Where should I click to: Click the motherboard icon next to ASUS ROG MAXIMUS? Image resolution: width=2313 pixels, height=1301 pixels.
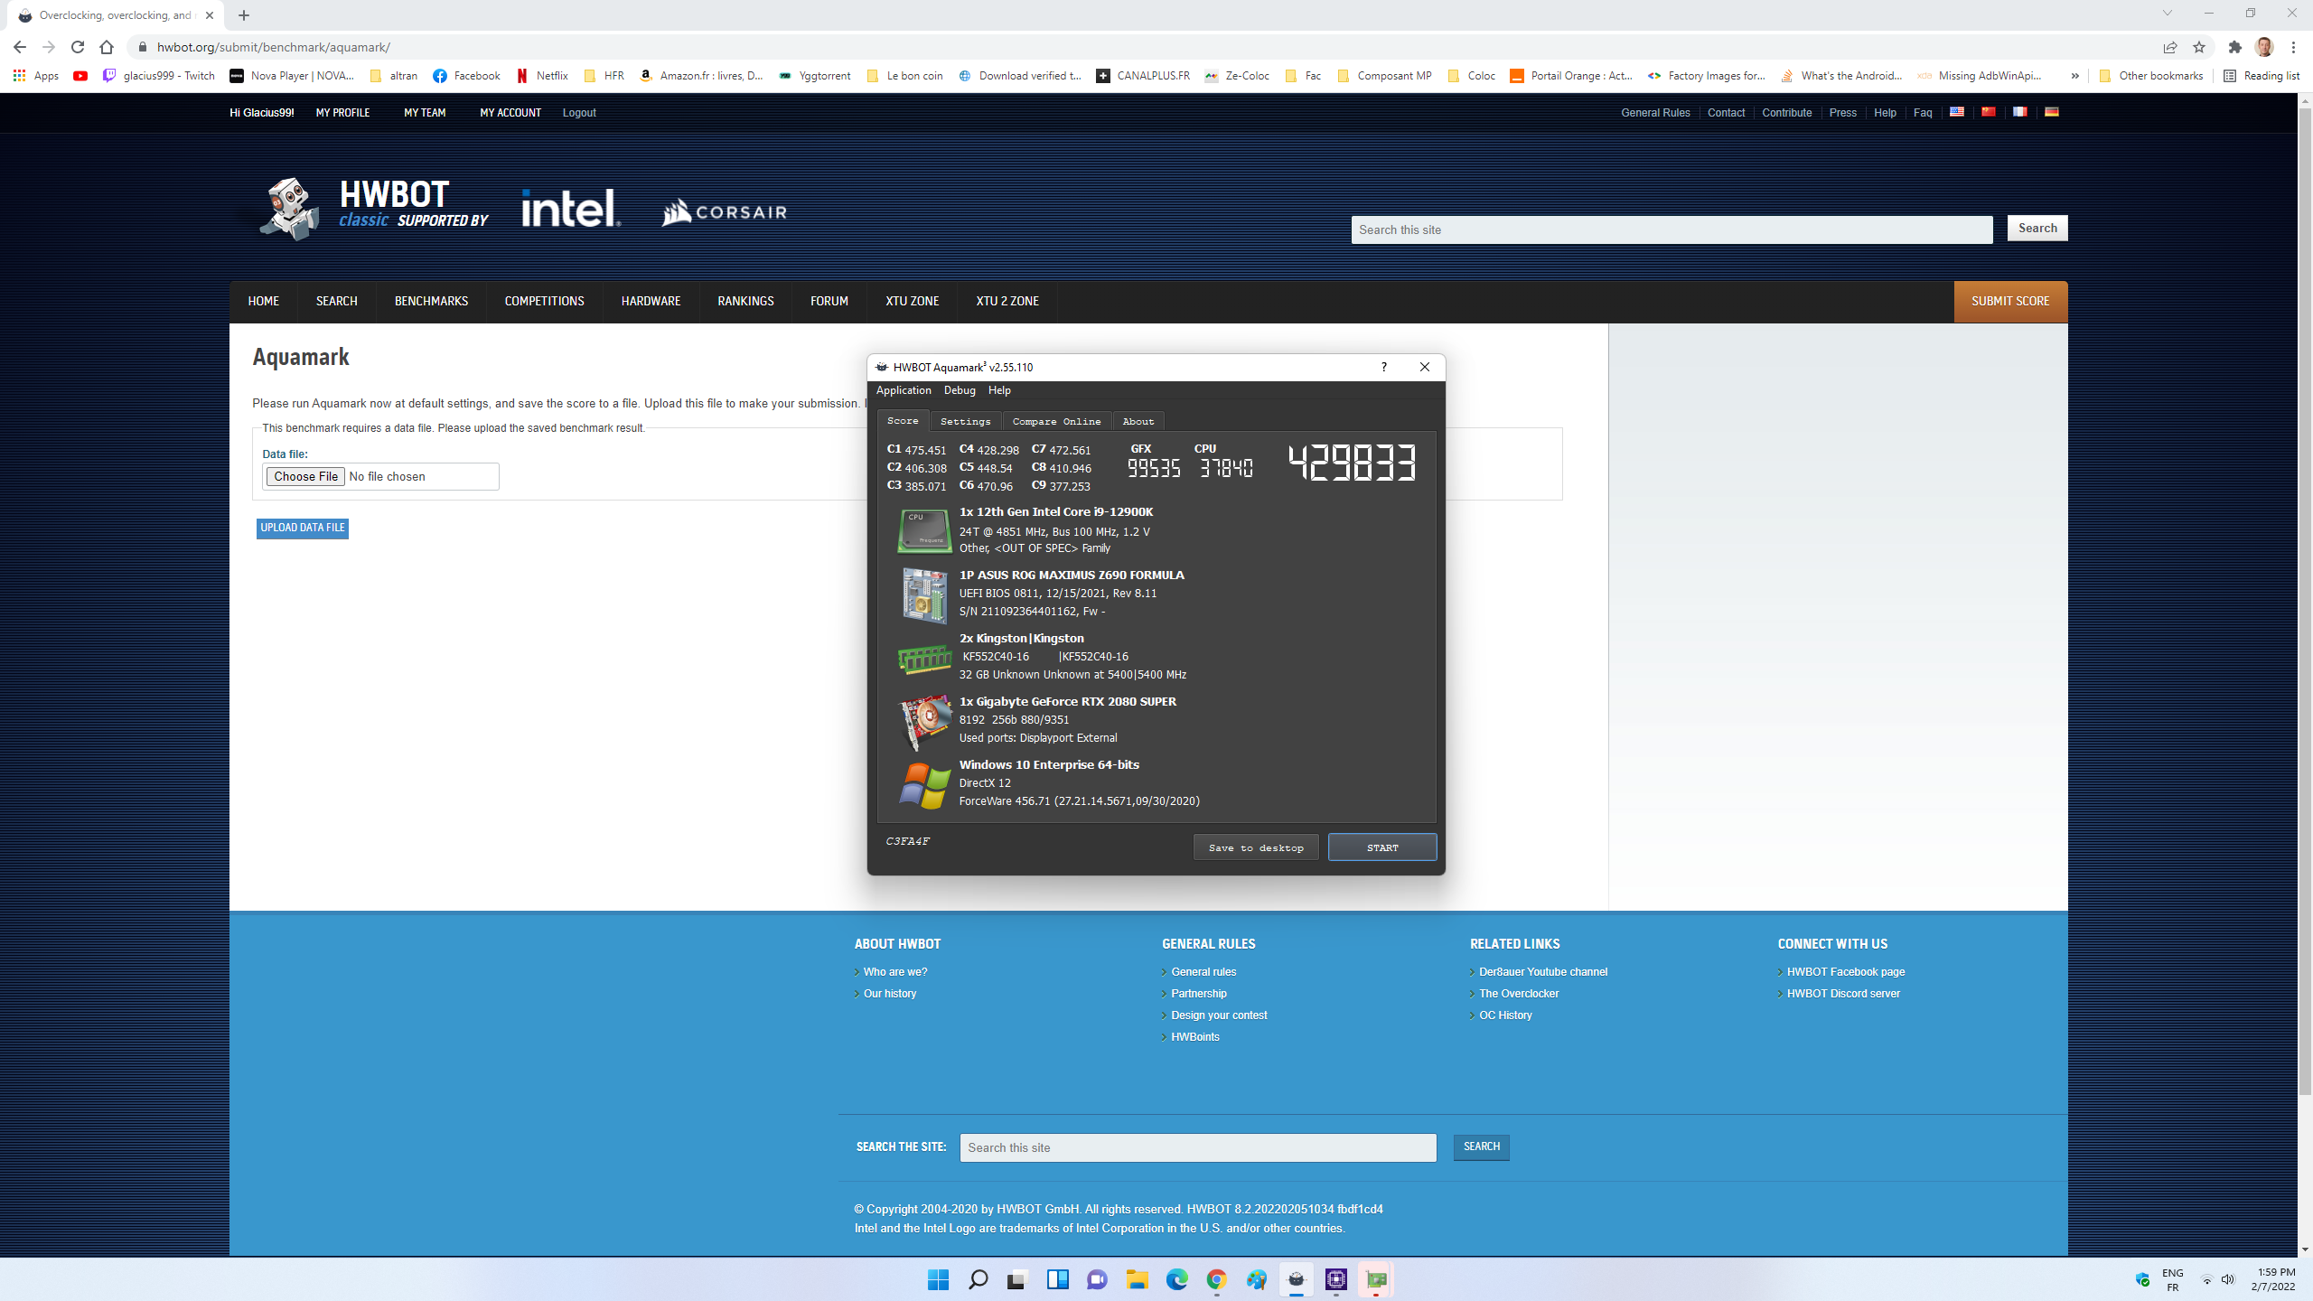[x=923, y=594]
